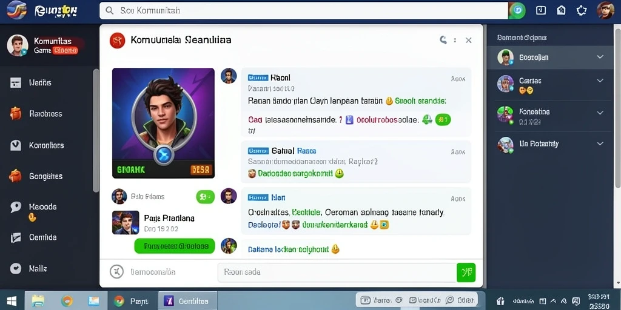This screenshot has height=310, width=621.
Task: Focus the Reoun sada message input
Action: tap(337, 272)
